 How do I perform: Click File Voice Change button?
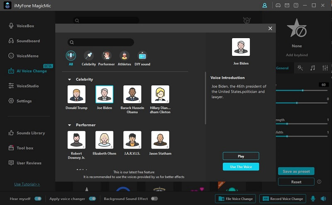(235, 199)
